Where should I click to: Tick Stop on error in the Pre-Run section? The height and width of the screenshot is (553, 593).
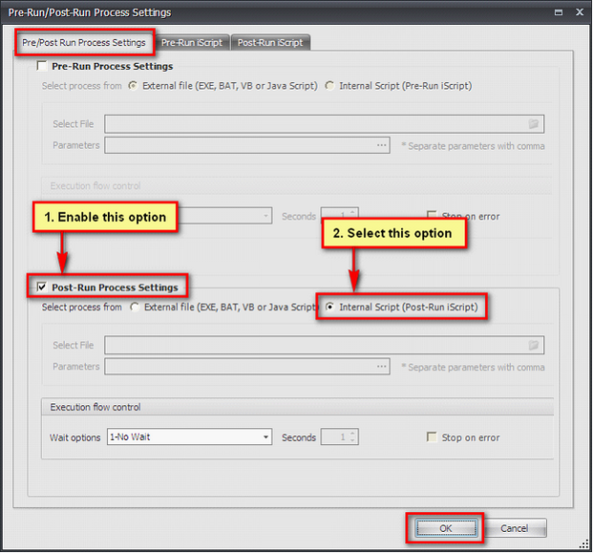tap(432, 217)
